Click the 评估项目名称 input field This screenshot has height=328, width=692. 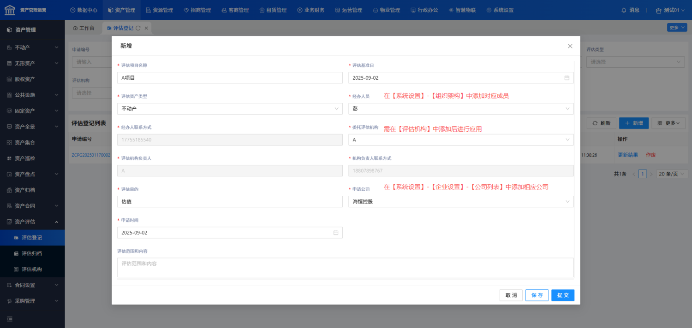click(x=230, y=78)
